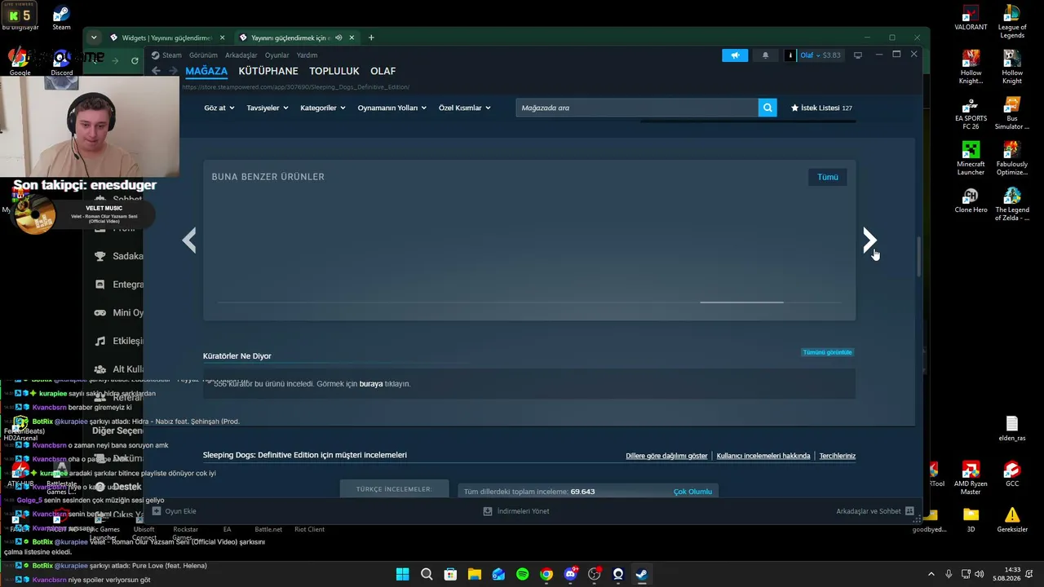Show next similar products with right arrow
The image size is (1044, 587).
869,240
